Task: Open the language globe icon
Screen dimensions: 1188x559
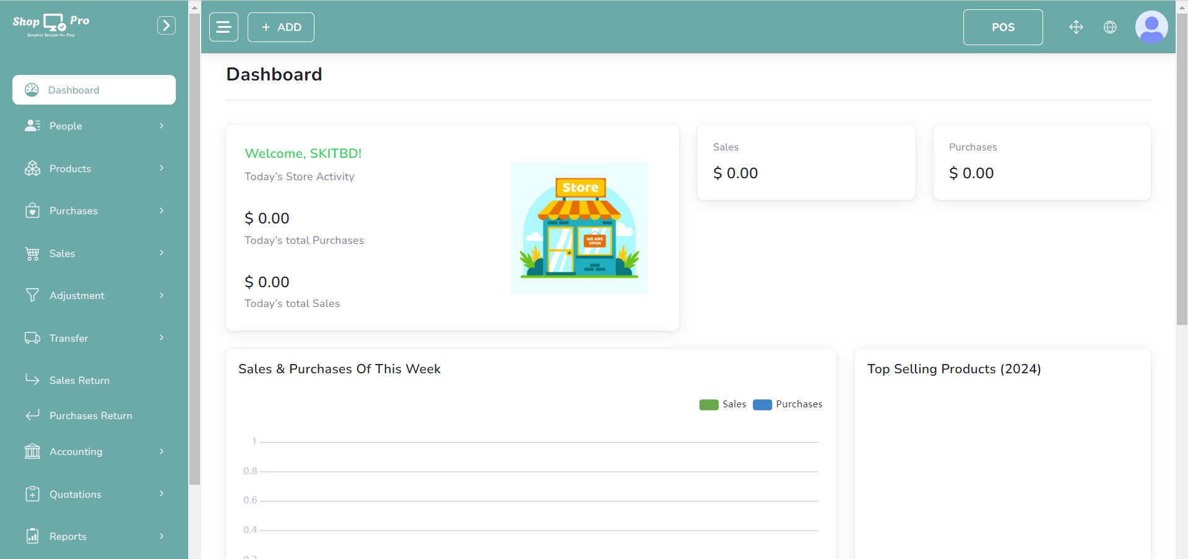Action: [1110, 27]
